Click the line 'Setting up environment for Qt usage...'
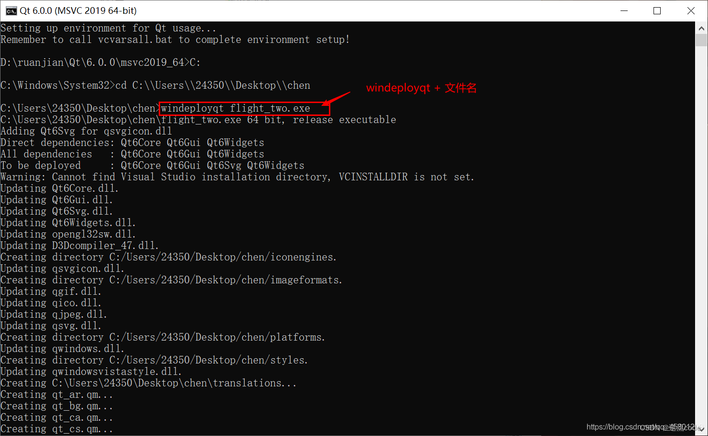This screenshot has height=436, width=708. (109, 28)
